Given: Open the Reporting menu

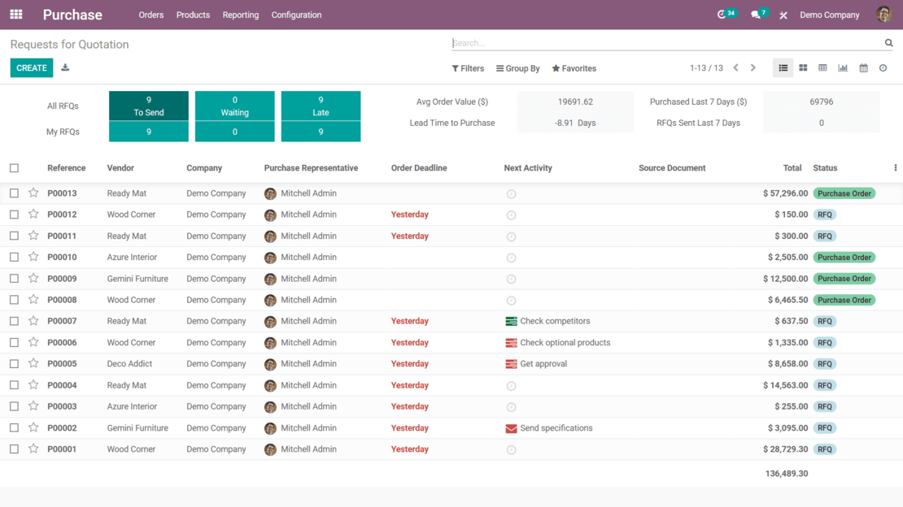Looking at the screenshot, I should pos(240,15).
